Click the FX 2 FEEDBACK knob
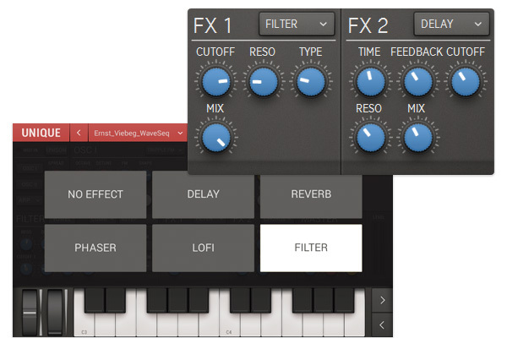The height and width of the screenshot is (338, 507). click(x=417, y=81)
